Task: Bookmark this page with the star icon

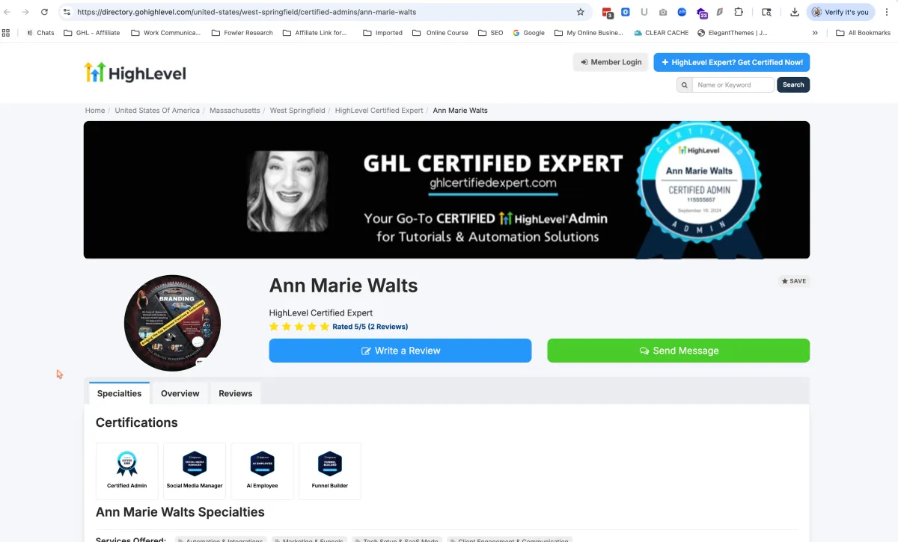Action: 580,12
